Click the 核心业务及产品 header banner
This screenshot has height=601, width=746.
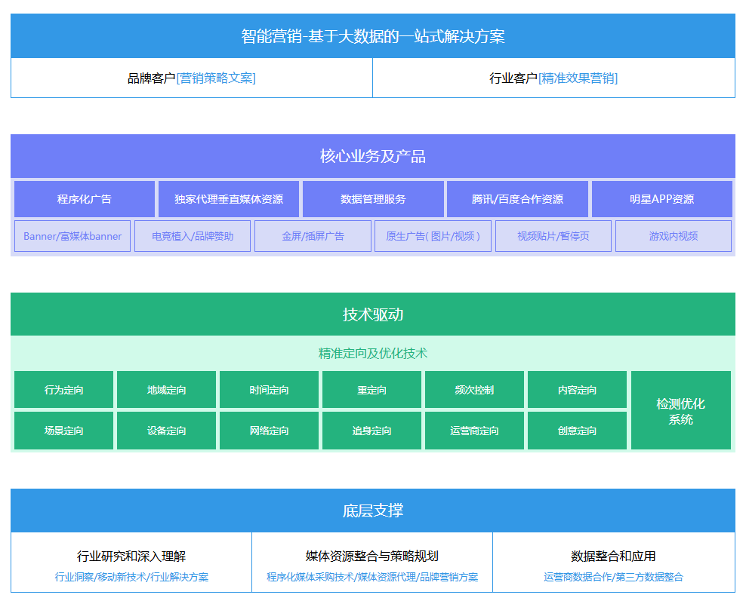pyautogui.click(x=373, y=156)
